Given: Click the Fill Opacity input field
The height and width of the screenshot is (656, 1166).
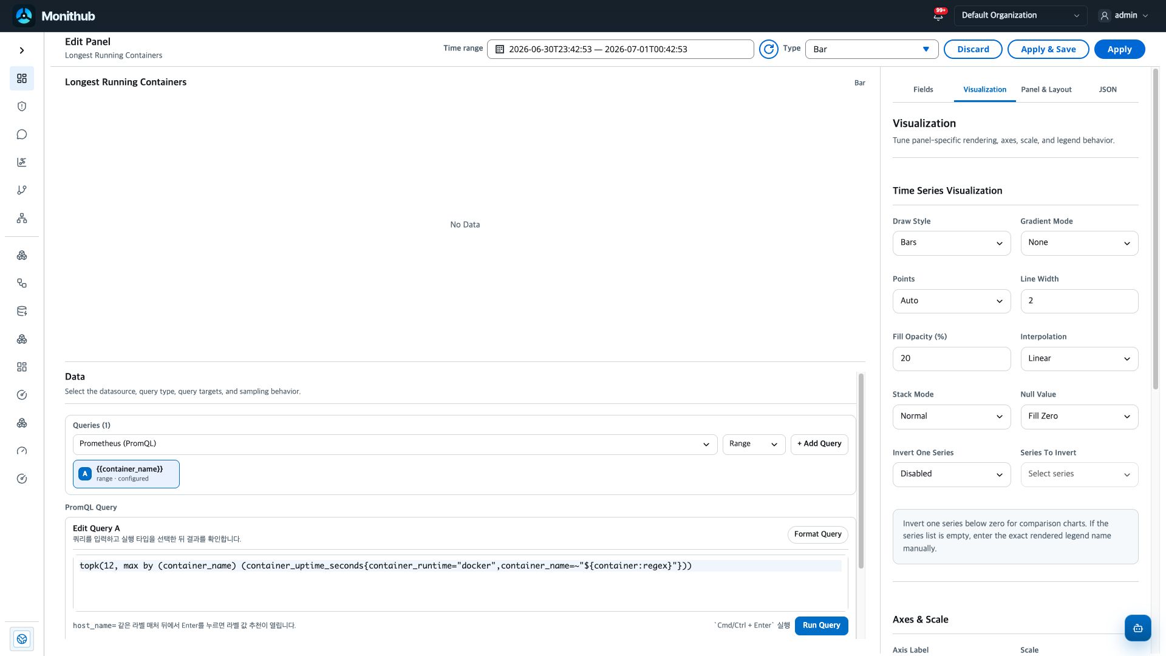Looking at the screenshot, I should pos(951,359).
